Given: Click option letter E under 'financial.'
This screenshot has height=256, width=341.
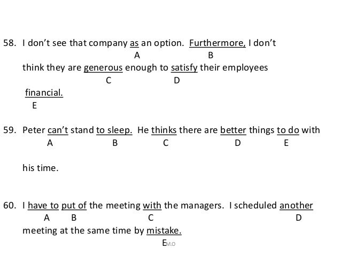Looking at the screenshot, I should pyautogui.click(x=34, y=106).
